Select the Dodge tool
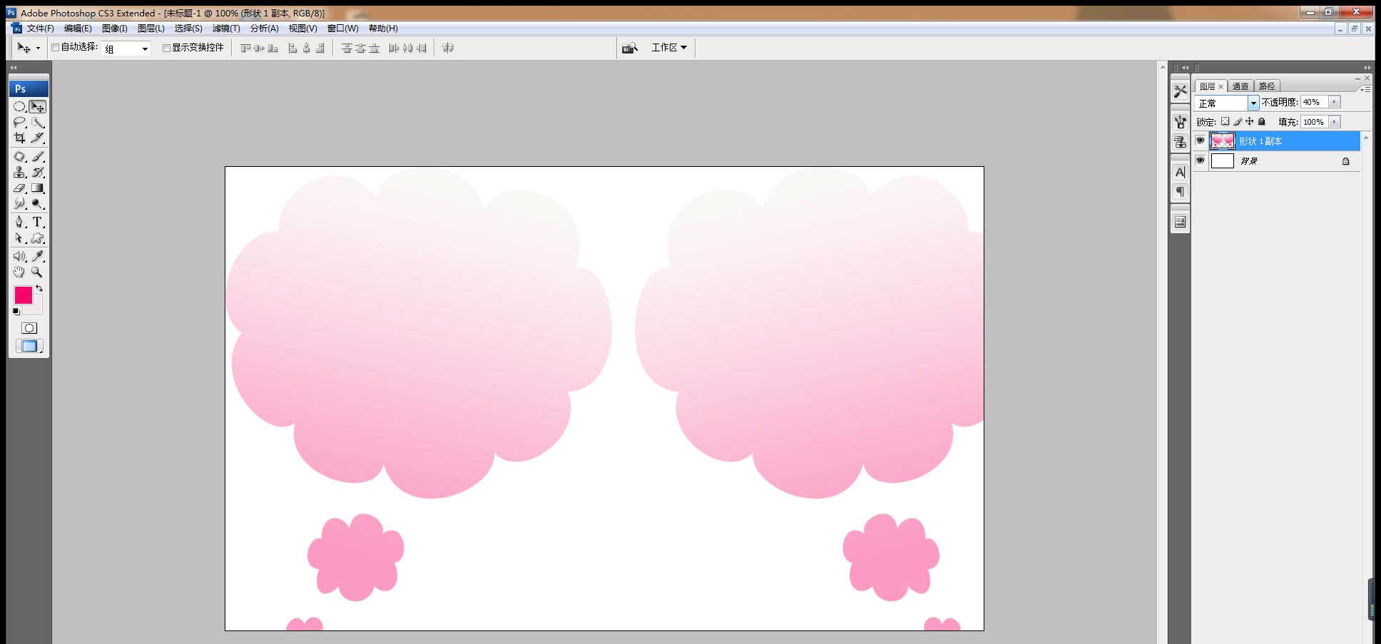1381x644 pixels. point(38,204)
